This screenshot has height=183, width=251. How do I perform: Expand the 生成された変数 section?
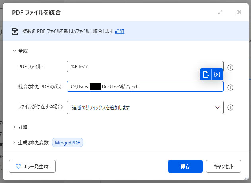pos(15,142)
